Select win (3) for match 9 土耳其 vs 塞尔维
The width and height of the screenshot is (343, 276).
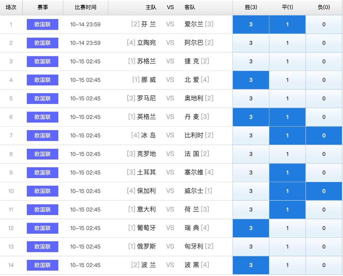[x=251, y=172]
